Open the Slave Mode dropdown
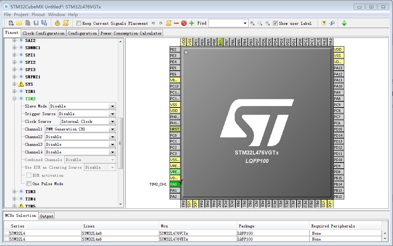Screen dimensions: 393x246 [x=112, y=106]
